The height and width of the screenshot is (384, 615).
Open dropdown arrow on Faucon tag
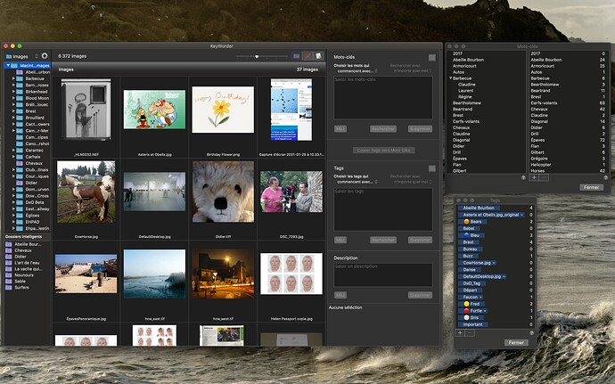coord(480,297)
